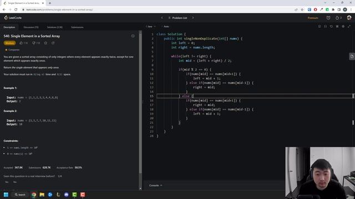The height and width of the screenshot is (199, 355).
Task: Click the browser back button
Action: [x=4, y=9]
